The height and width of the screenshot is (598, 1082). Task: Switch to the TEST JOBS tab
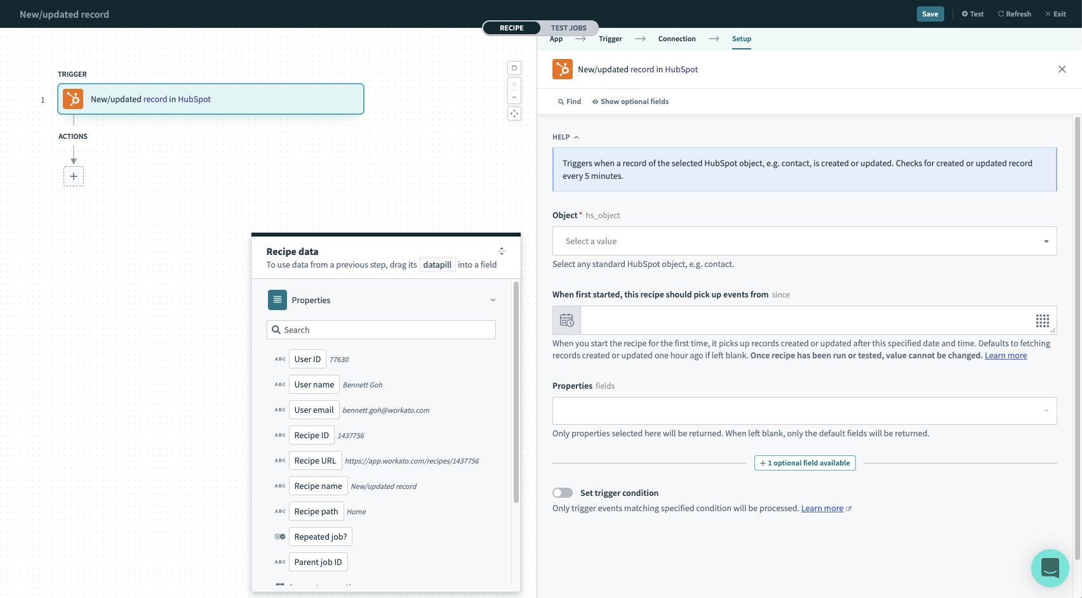click(x=568, y=27)
